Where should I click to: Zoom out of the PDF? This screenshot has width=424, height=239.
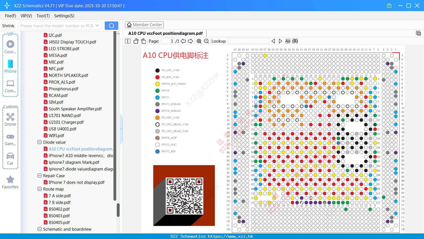(x=206, y=41)
